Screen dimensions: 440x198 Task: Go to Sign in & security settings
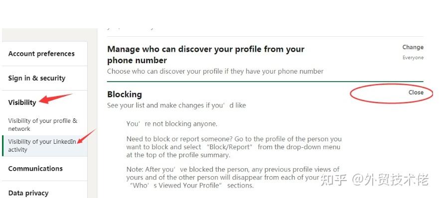tap(37, 78)
